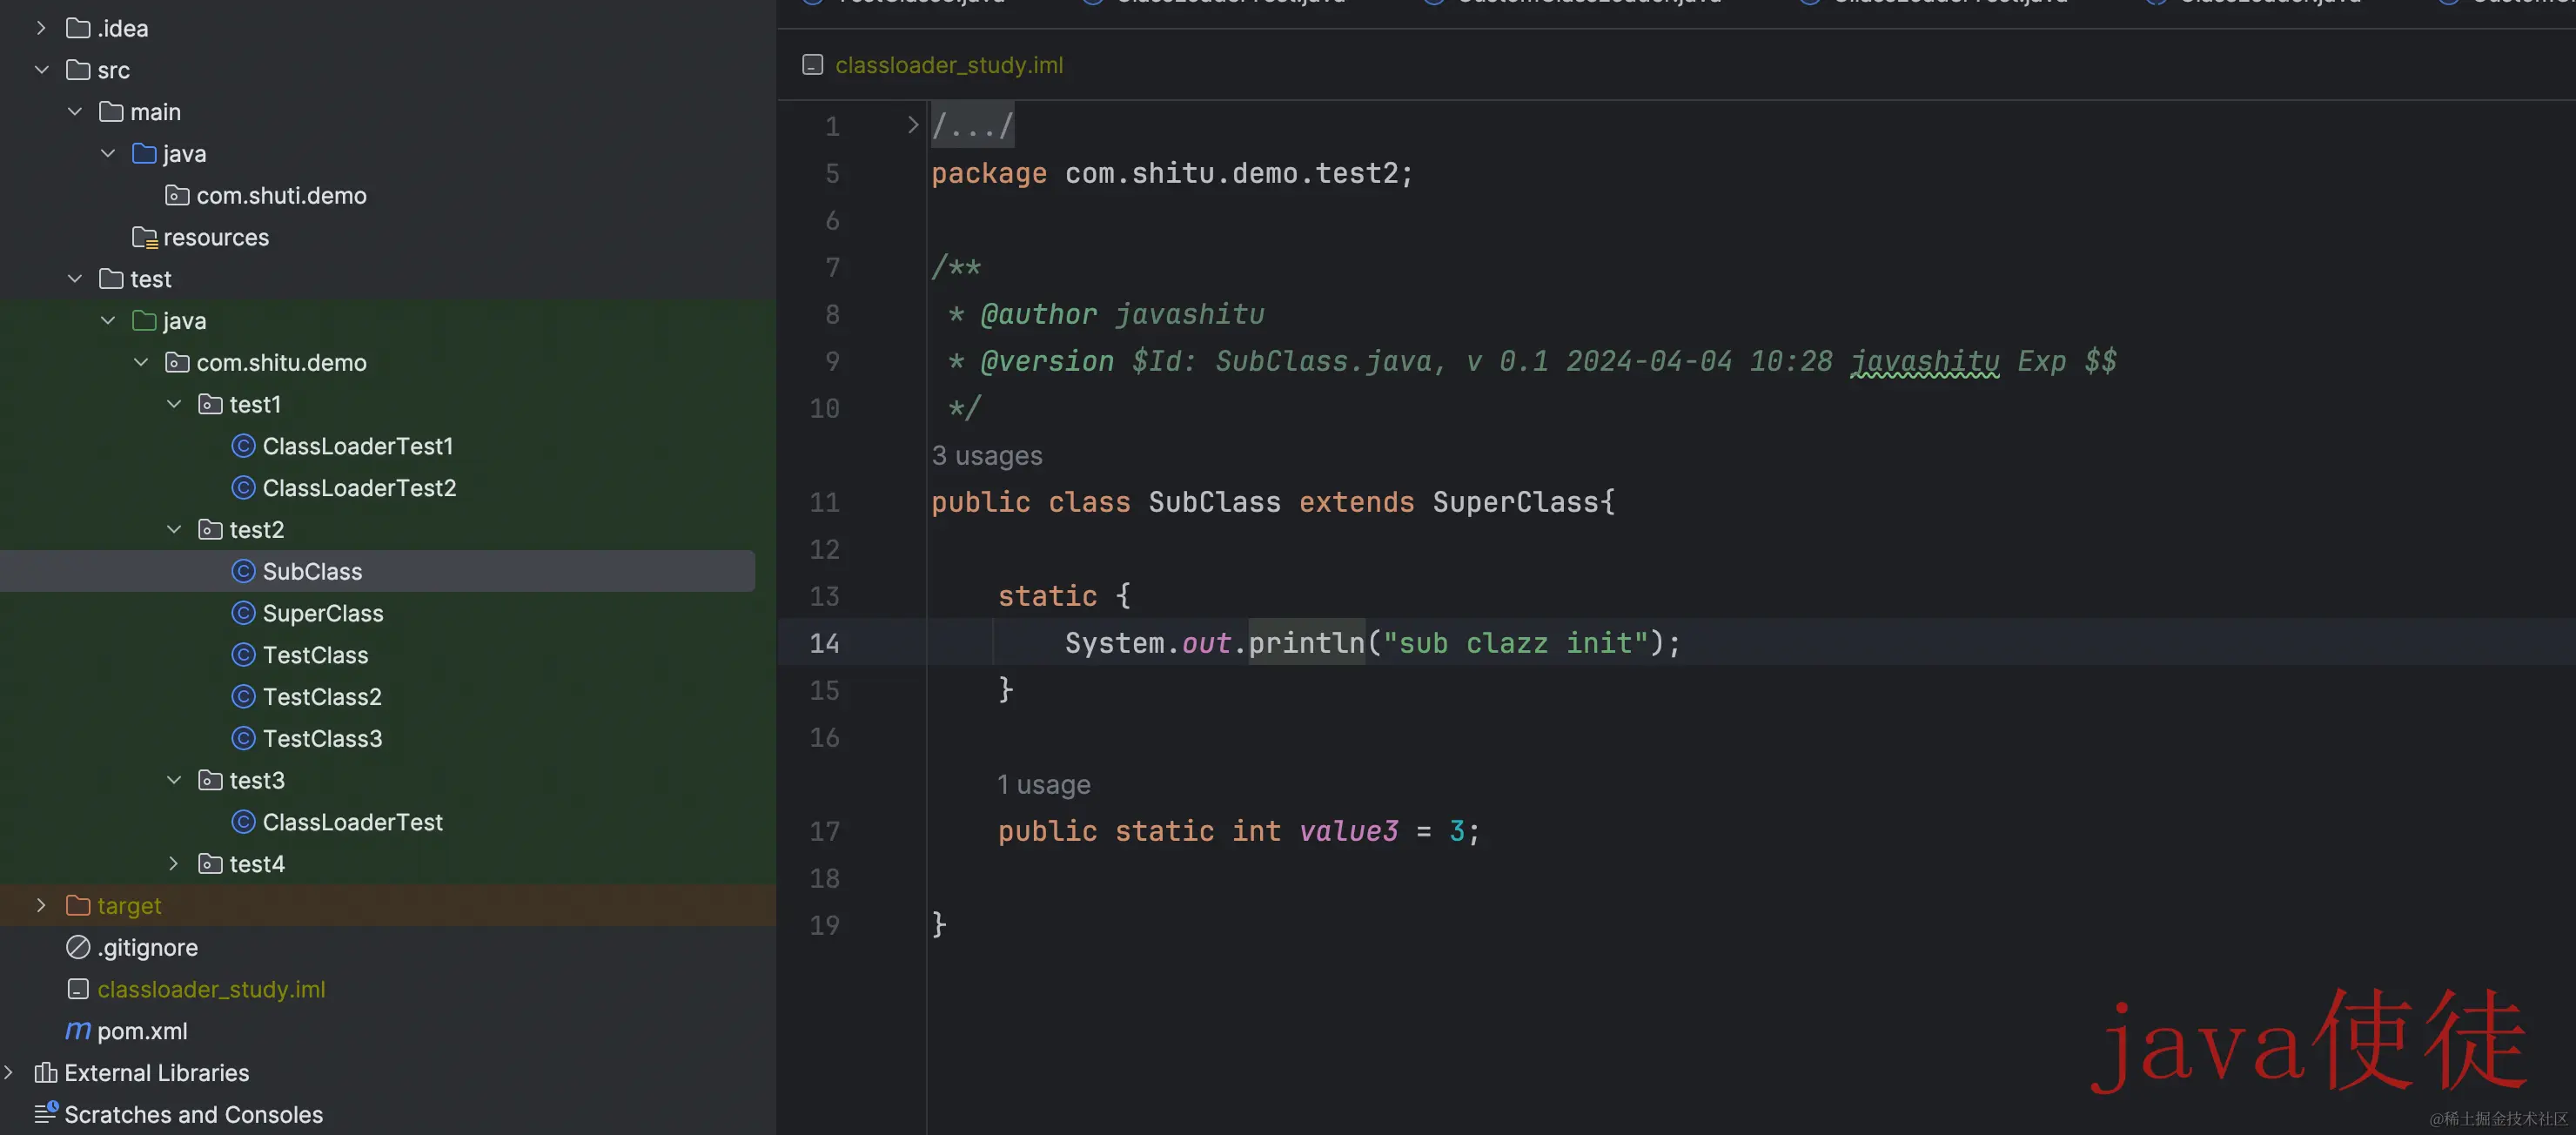Image resolution: width=2576 pixels, height=1135 pixels.
Task: Collapse the test3 package chevron
Action: click(174, 780)
